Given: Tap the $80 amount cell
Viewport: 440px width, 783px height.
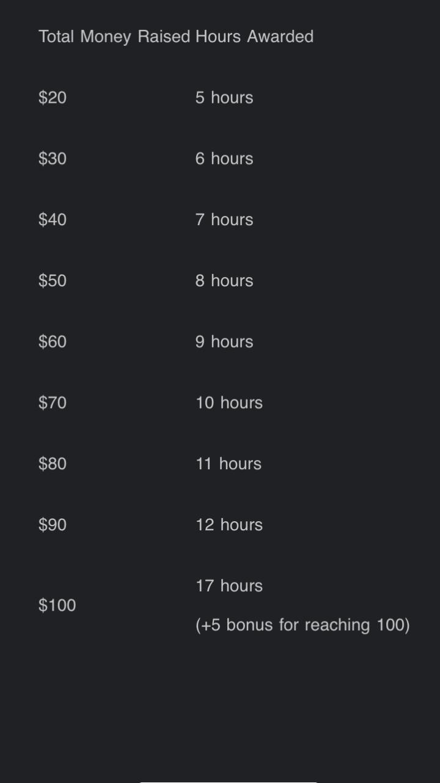Looking at the screenshot, I should click(53, 464).
